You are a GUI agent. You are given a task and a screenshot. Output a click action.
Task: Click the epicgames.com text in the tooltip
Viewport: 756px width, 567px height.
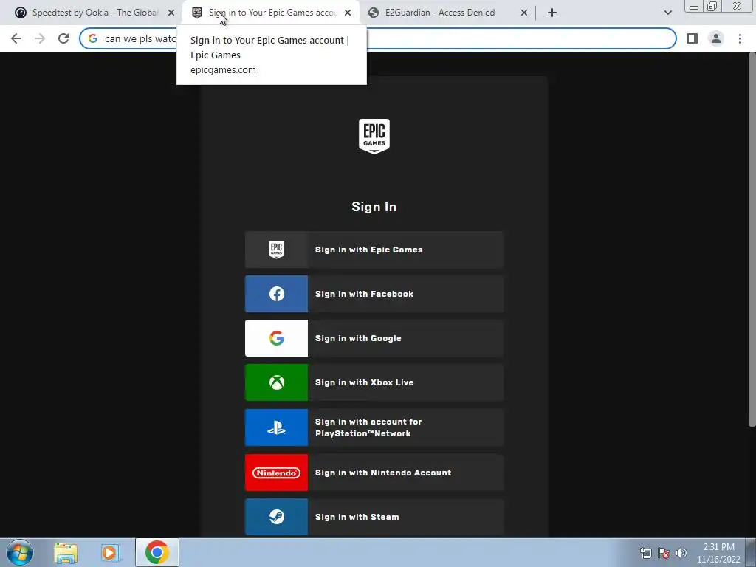[x=223, y=70]
